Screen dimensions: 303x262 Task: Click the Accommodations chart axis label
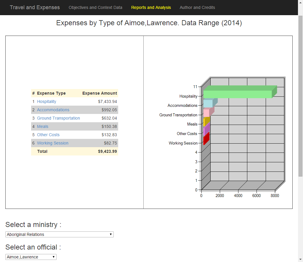pos(182,106)
